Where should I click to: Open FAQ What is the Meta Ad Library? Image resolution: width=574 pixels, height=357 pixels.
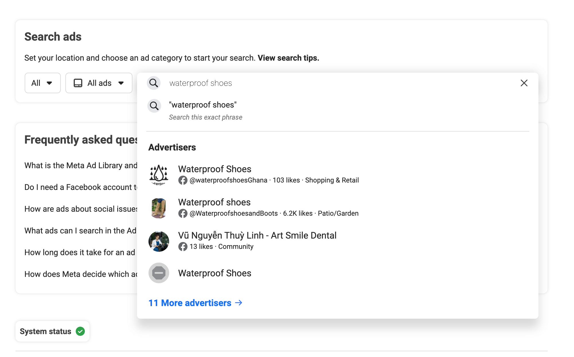pos(81,166)
